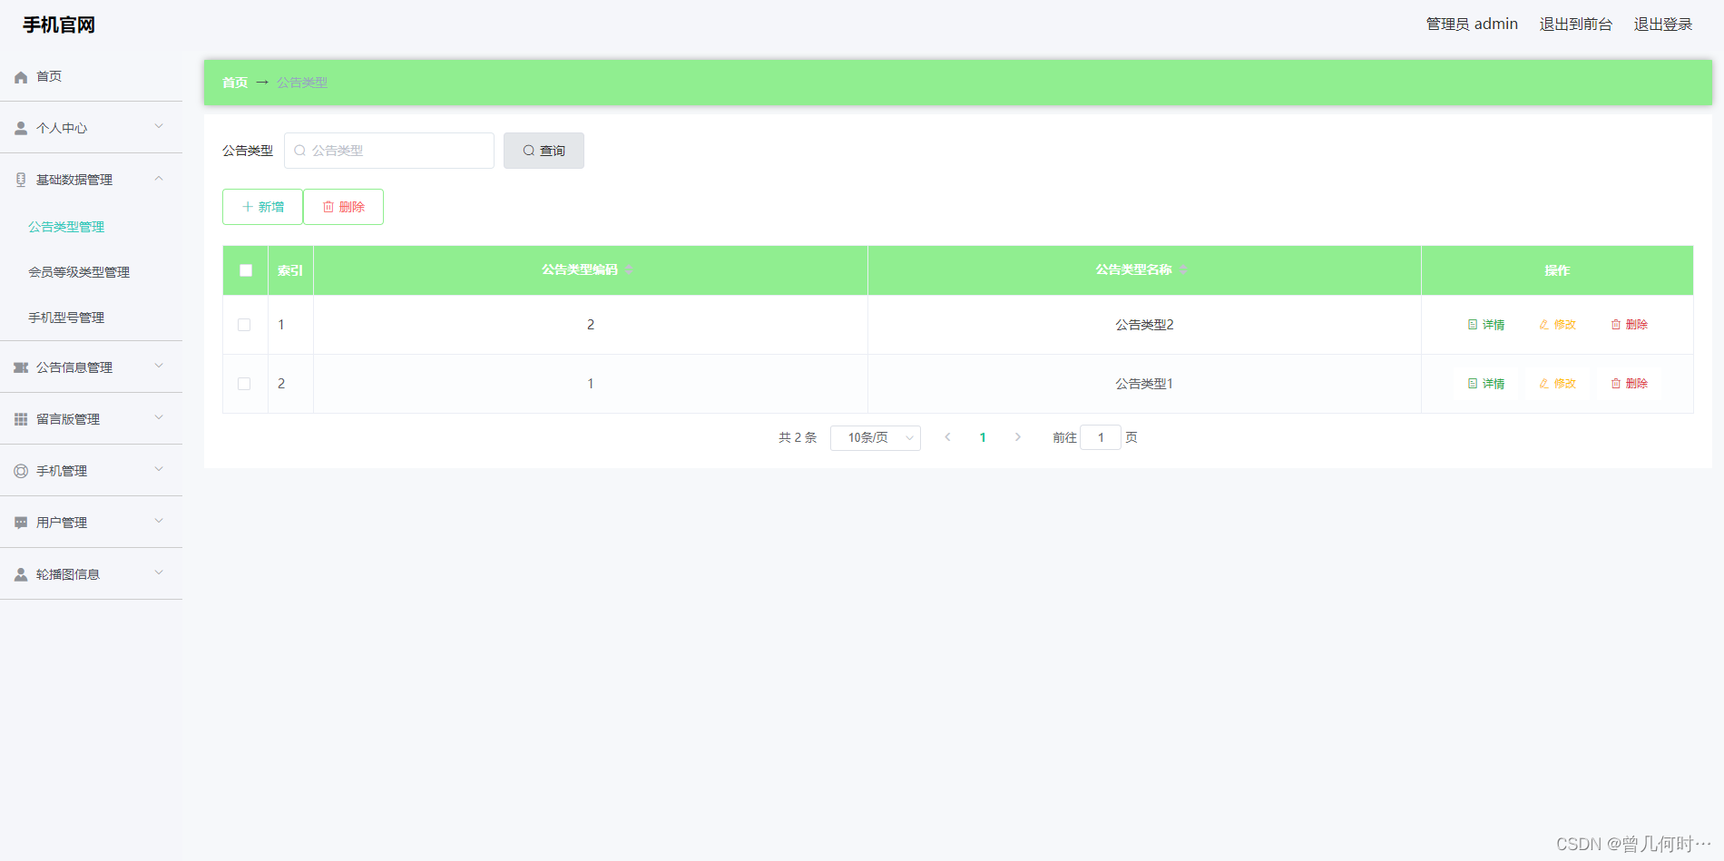The height and width of the screenshot is (861, 1724).
Task: Toggle the select-all checkbox in table header
Action: (246, 270)
